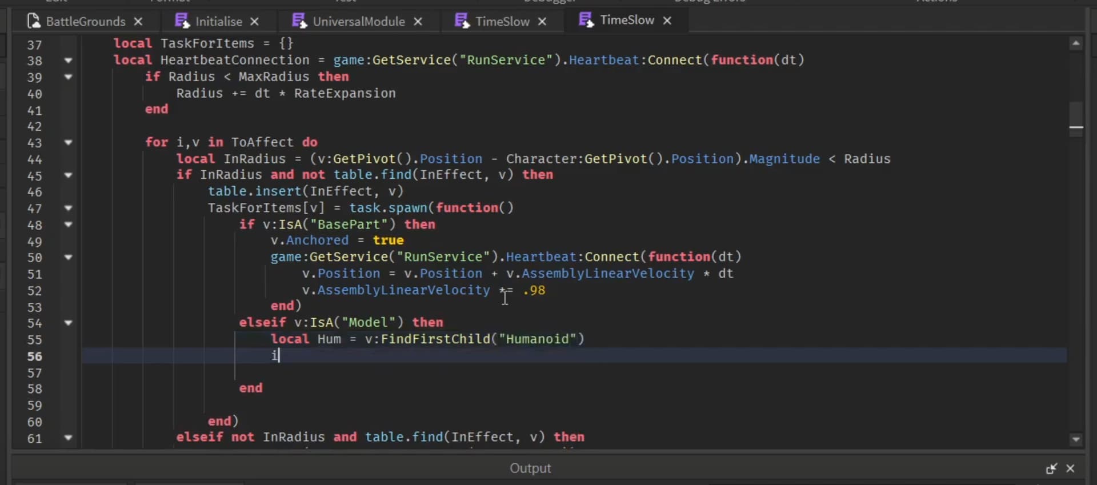Collapse the inner Heartbeat function at line 50
1097x485 pixels.
click(69, 257)
